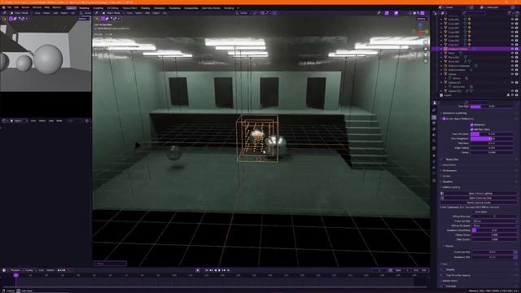Adjust the Max Roughness slider
The width and height of the screenshot is (521, 293).
tap(492, 138)
